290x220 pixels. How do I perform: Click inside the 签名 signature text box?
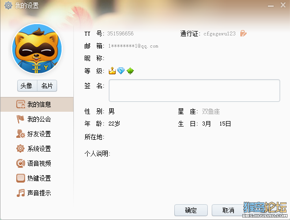[x=194, y=91]
